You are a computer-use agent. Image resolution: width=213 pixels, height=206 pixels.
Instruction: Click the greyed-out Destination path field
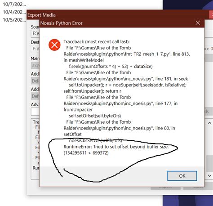click(x=35, y=49)
